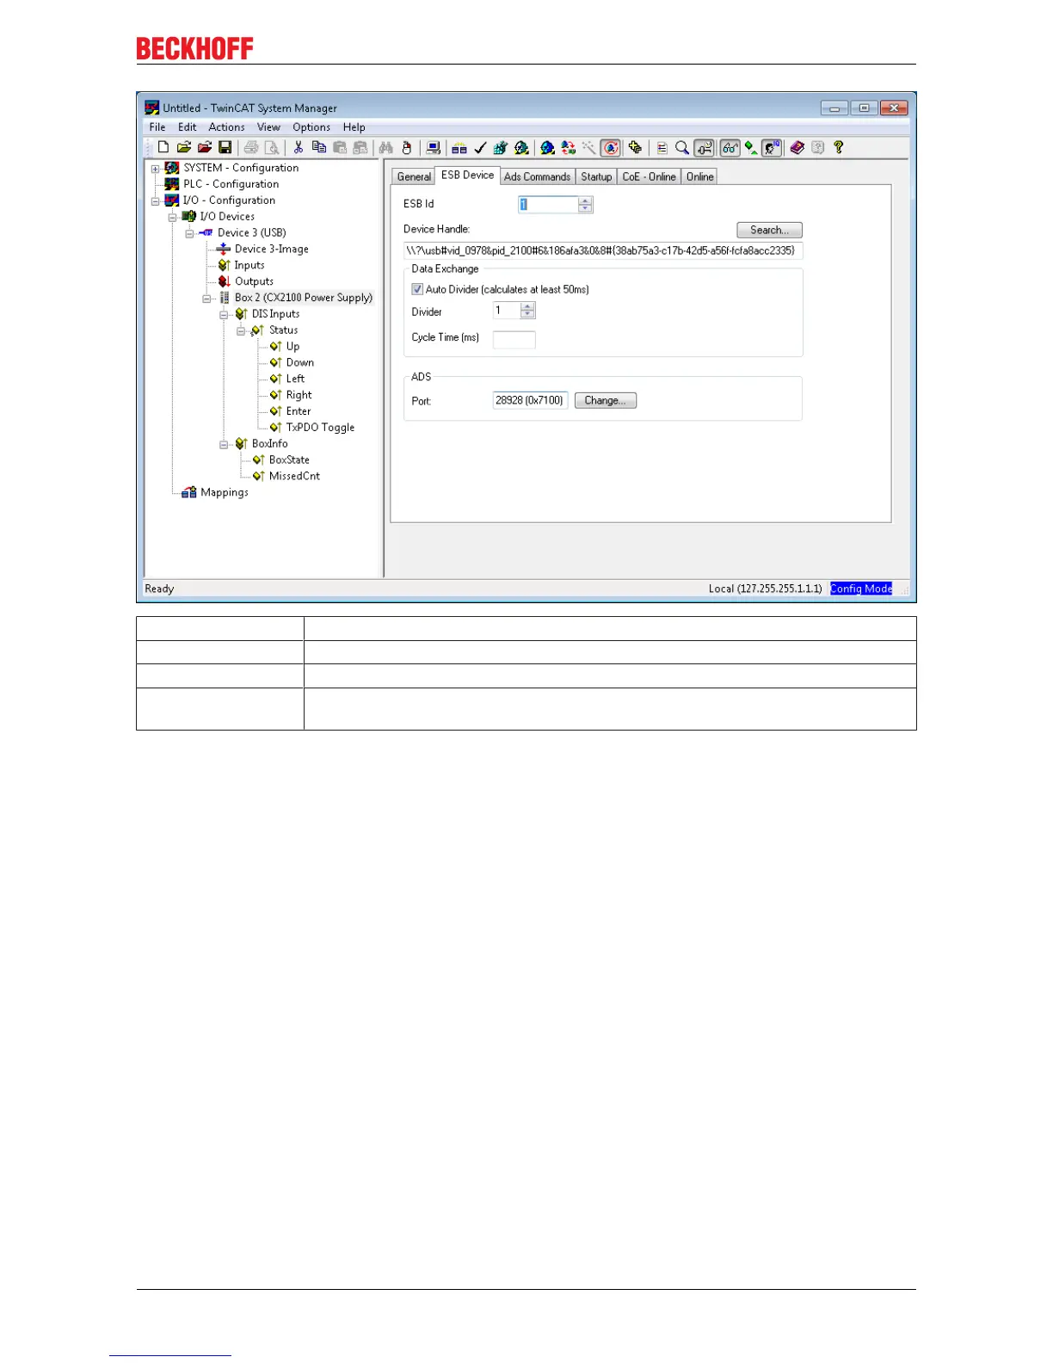1053x1363 pixels.
Task: Switch to the Online tab
Action: point(699,176)
